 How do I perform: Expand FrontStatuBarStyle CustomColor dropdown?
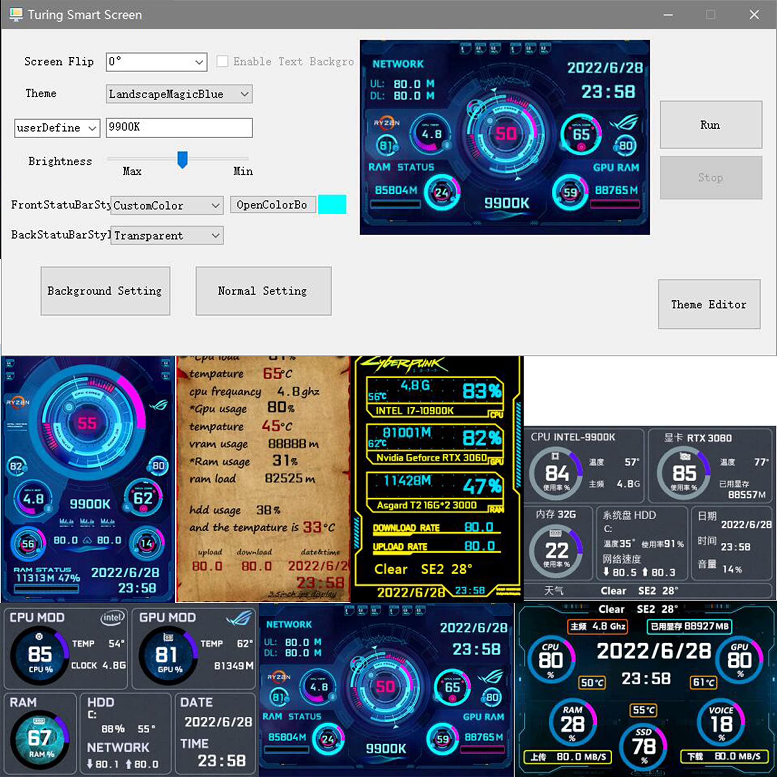click(x=167, y=205)
